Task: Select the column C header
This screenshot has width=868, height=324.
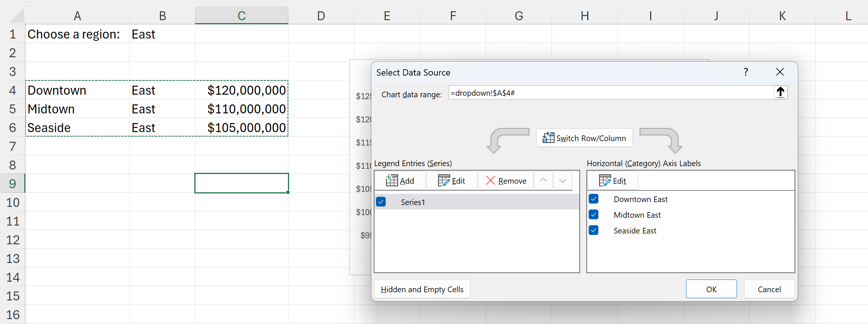Action: [x=242, y=16]
